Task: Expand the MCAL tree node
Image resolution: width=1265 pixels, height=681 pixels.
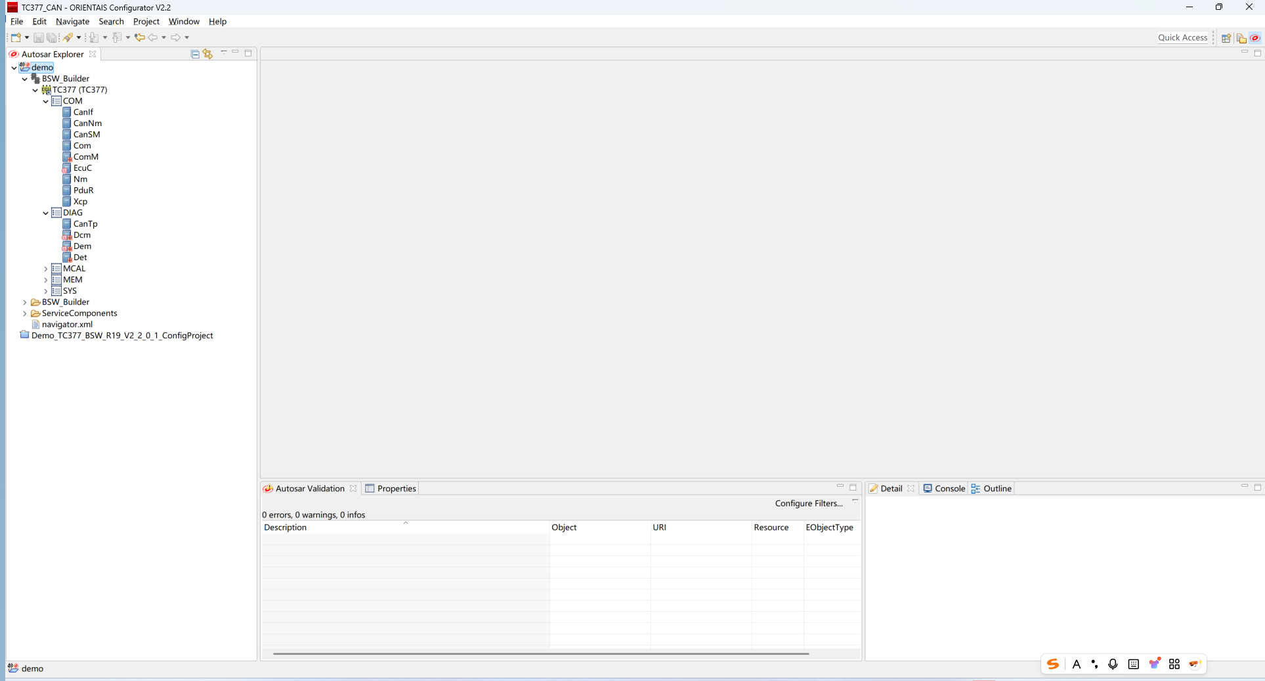Action: [46, 269]
